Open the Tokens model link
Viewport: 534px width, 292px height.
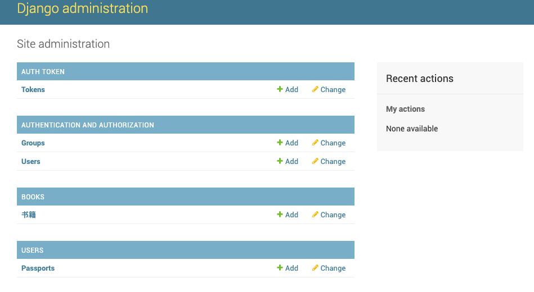click(x=33, y=89)
